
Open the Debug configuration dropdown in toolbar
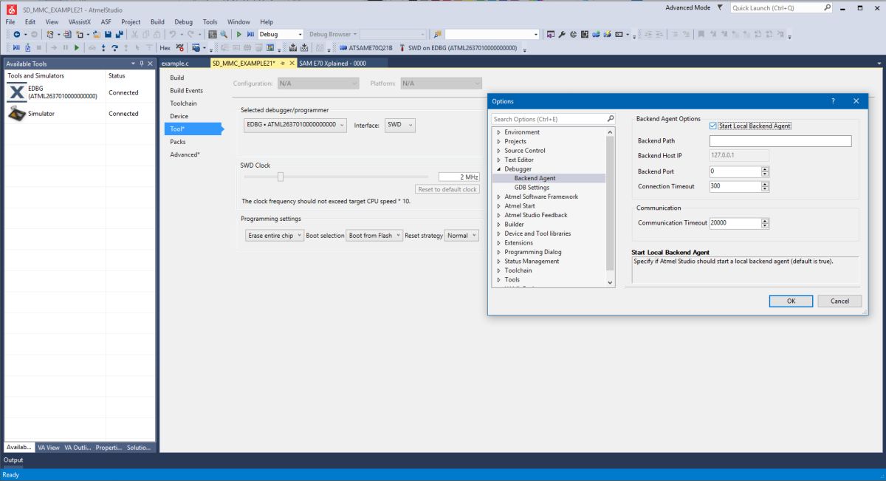pos(300,34)
